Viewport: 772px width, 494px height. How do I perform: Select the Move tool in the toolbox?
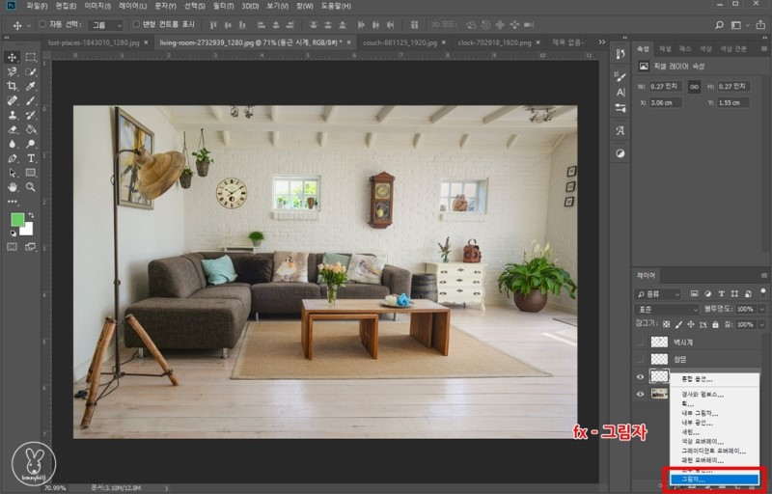tap(13, 57)
